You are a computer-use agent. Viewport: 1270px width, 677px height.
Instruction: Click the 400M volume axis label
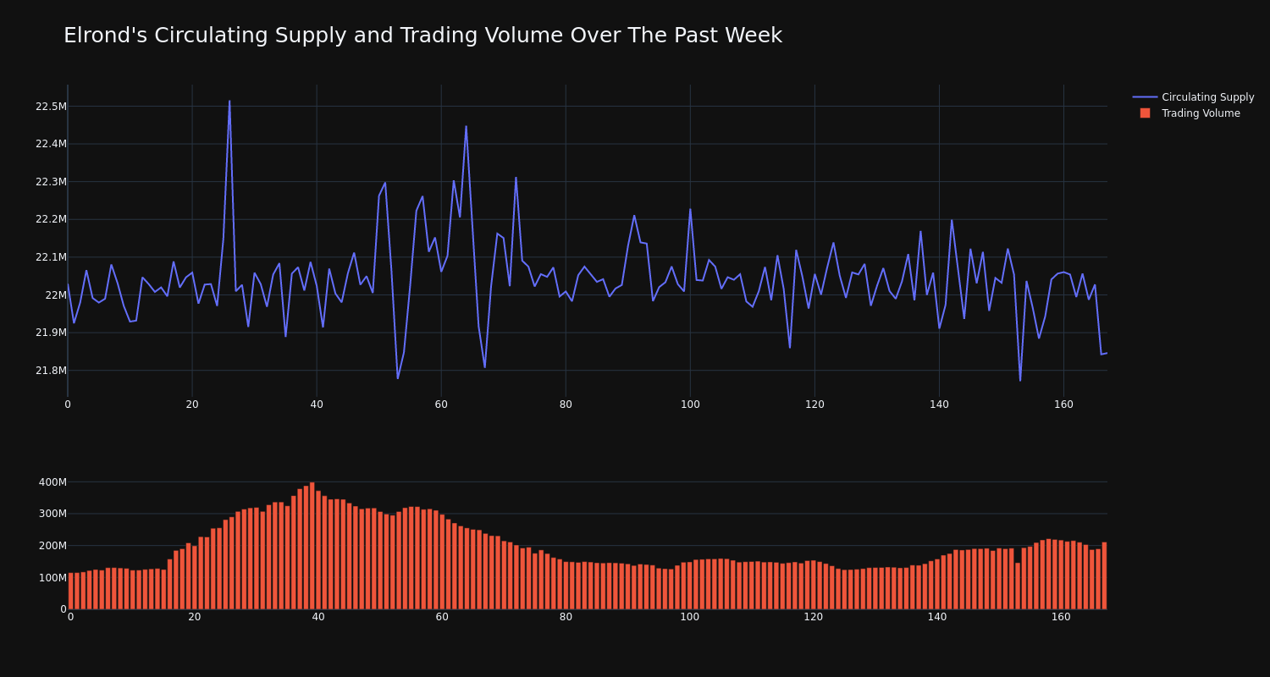(52, 482)
